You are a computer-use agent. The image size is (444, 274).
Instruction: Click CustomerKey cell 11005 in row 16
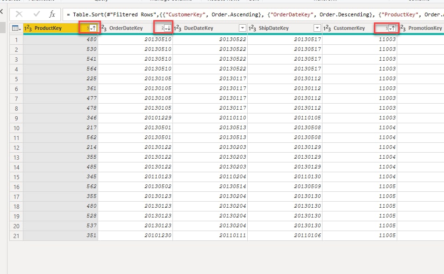tap(359, 186)
